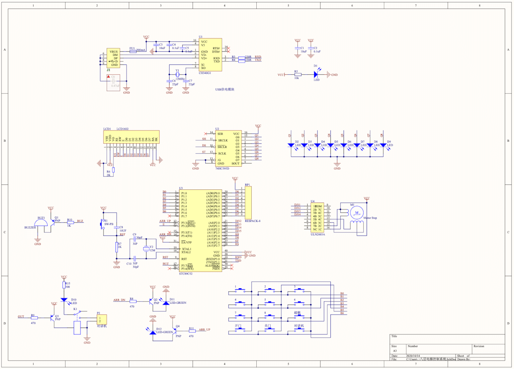This screenshot has width=514, height=369.
Task: Click the STC89C52 microcontroller U3
Action: click(200, 231)
